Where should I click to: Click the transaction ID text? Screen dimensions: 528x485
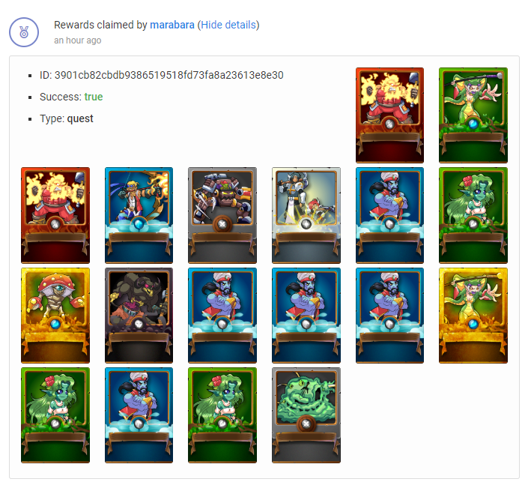pos(162,75)
